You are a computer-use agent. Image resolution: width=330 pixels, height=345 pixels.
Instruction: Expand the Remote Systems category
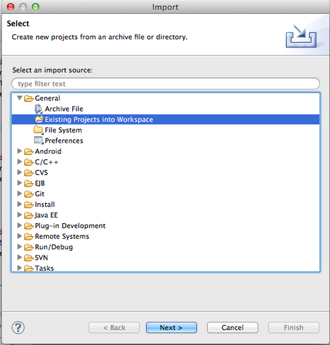point(19,236)
